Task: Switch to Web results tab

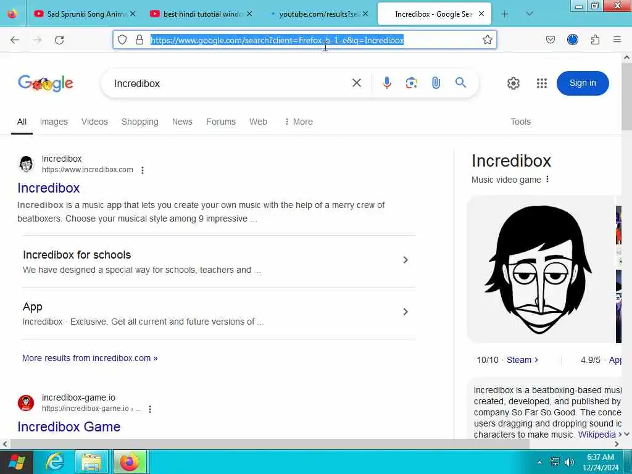Action: coord(258,122)
